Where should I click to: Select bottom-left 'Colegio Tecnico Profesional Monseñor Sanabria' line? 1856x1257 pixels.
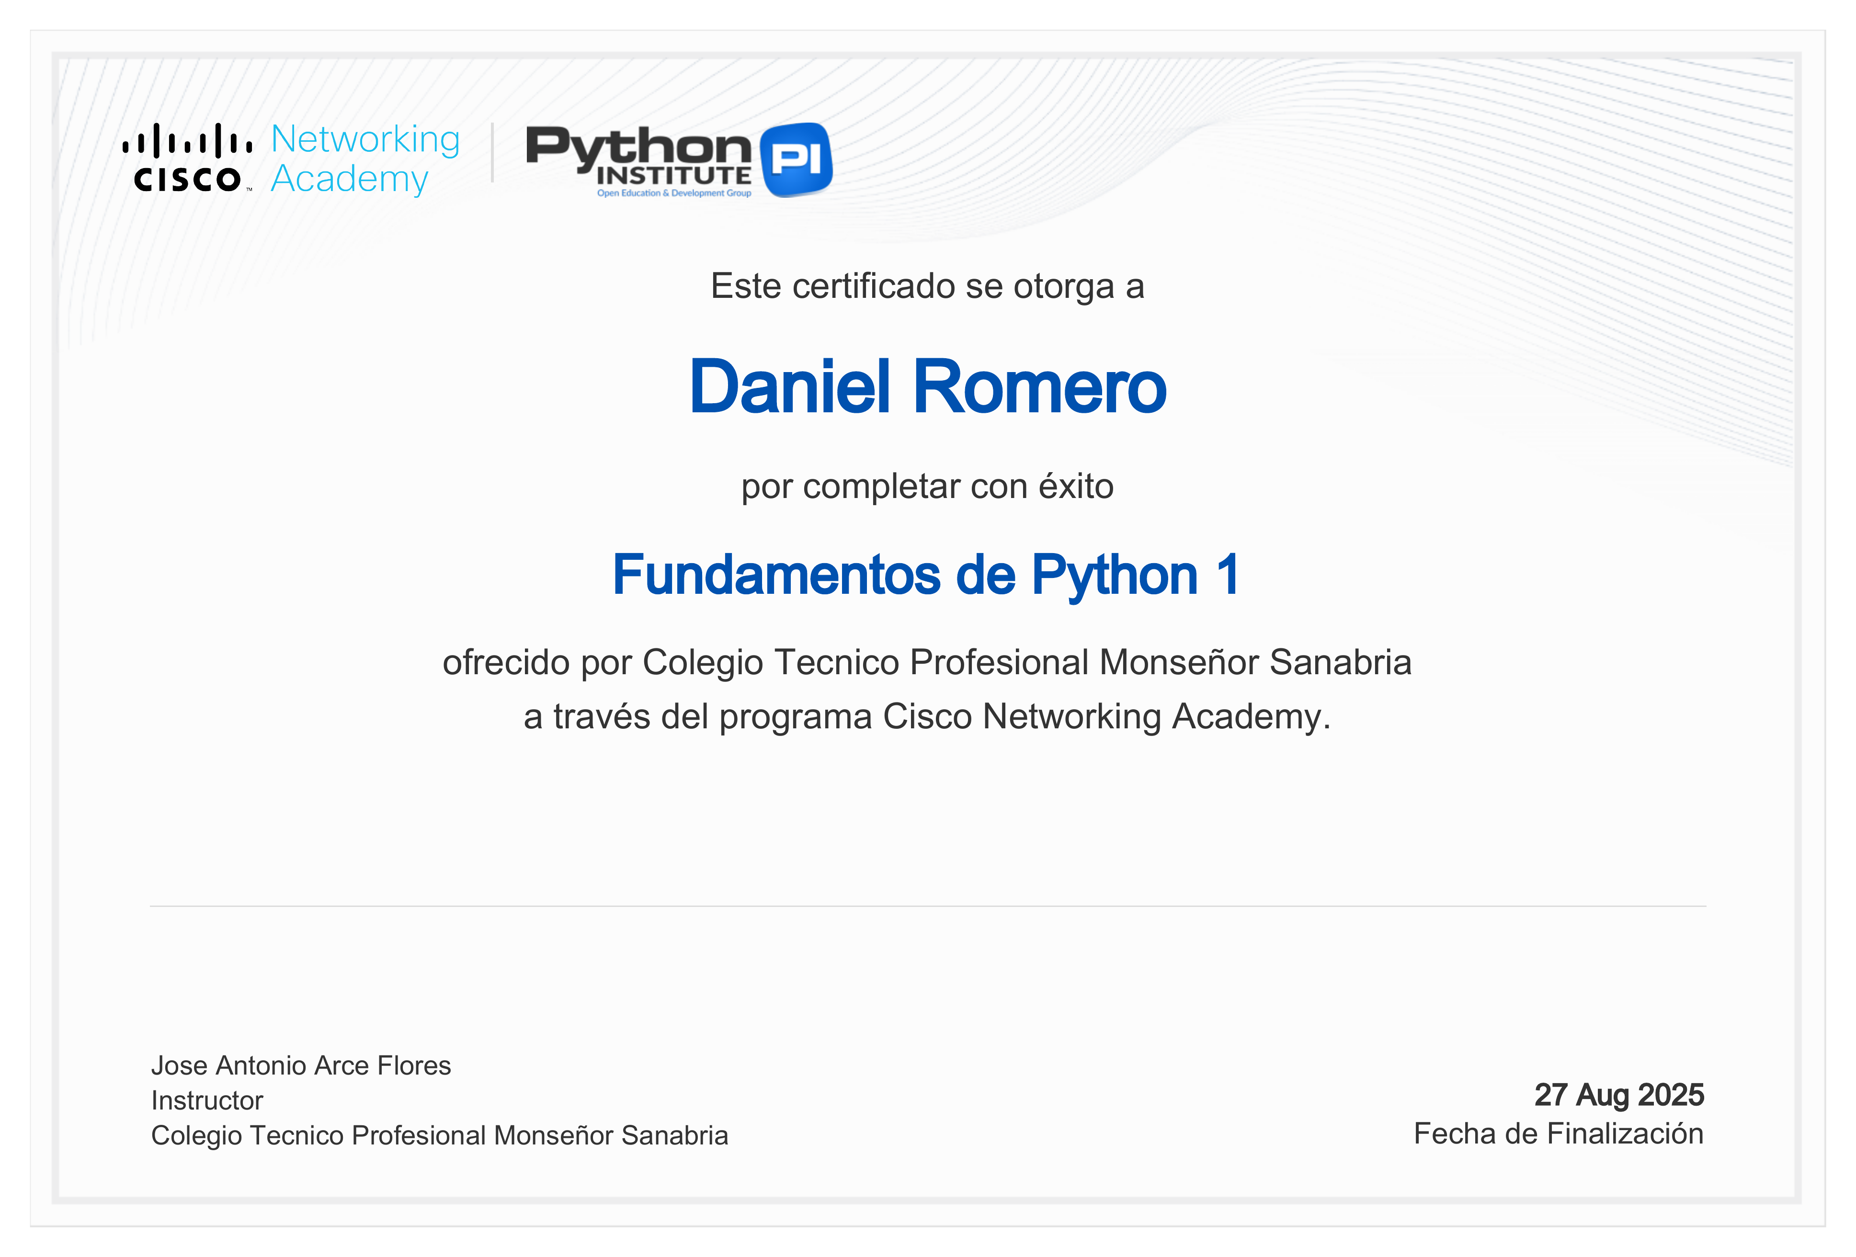click(x=439, y=1136)
